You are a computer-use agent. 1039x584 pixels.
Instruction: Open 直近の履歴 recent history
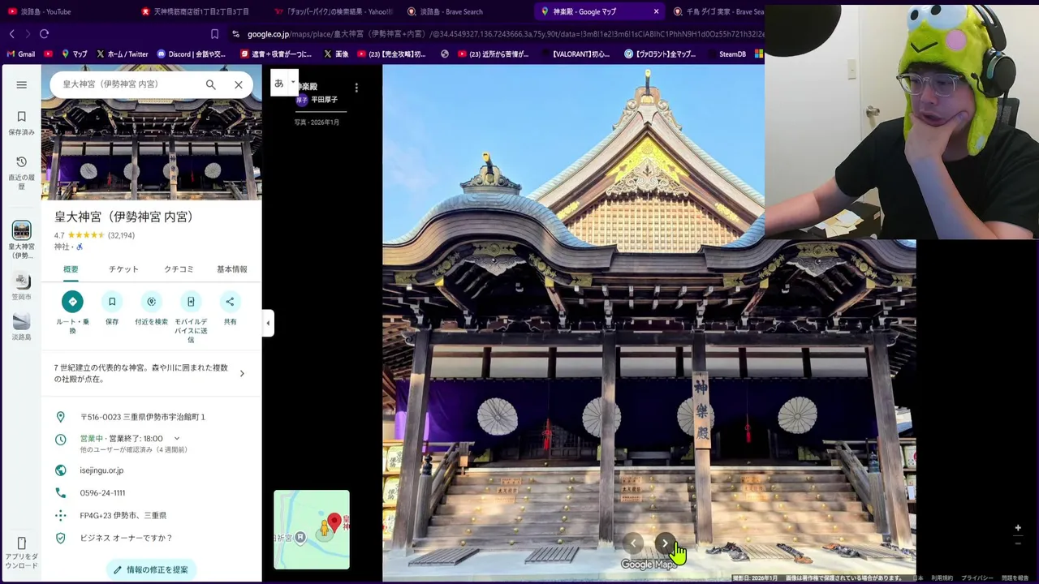click(x=22, y=173)
